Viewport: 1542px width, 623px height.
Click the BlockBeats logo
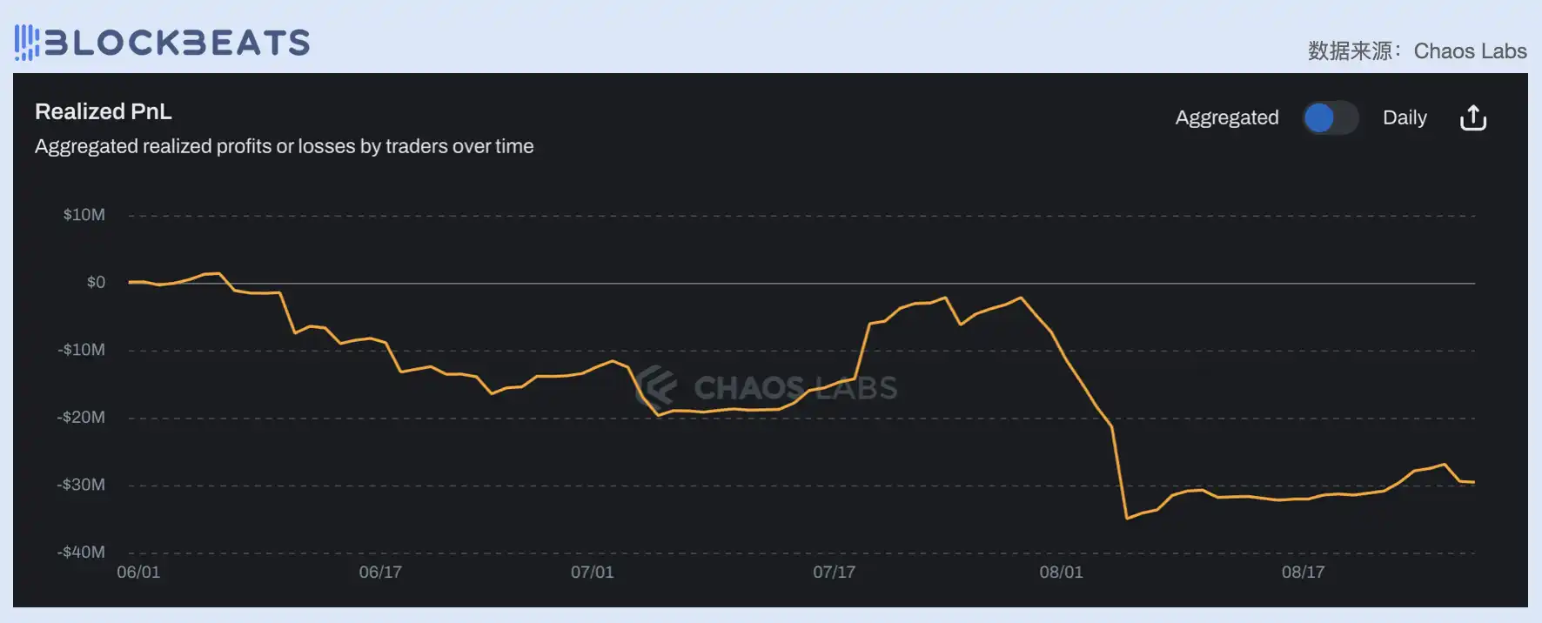pos(162,42)
